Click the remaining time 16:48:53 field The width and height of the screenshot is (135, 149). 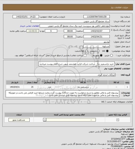[x=33, y=31]
